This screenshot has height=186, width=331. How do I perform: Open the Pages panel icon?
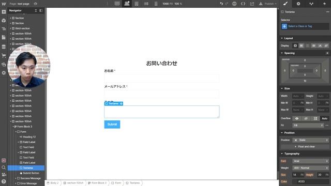4,38
